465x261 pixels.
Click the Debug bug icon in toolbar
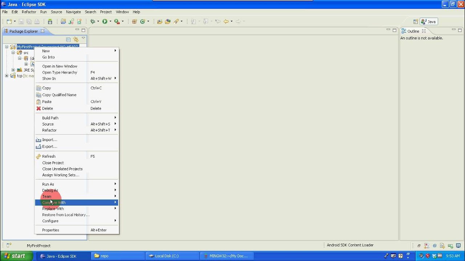pos(93,22)
